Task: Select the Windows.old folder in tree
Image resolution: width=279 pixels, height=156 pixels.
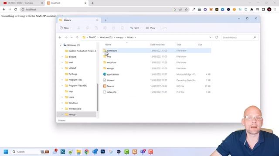Action: coord(73,109)
